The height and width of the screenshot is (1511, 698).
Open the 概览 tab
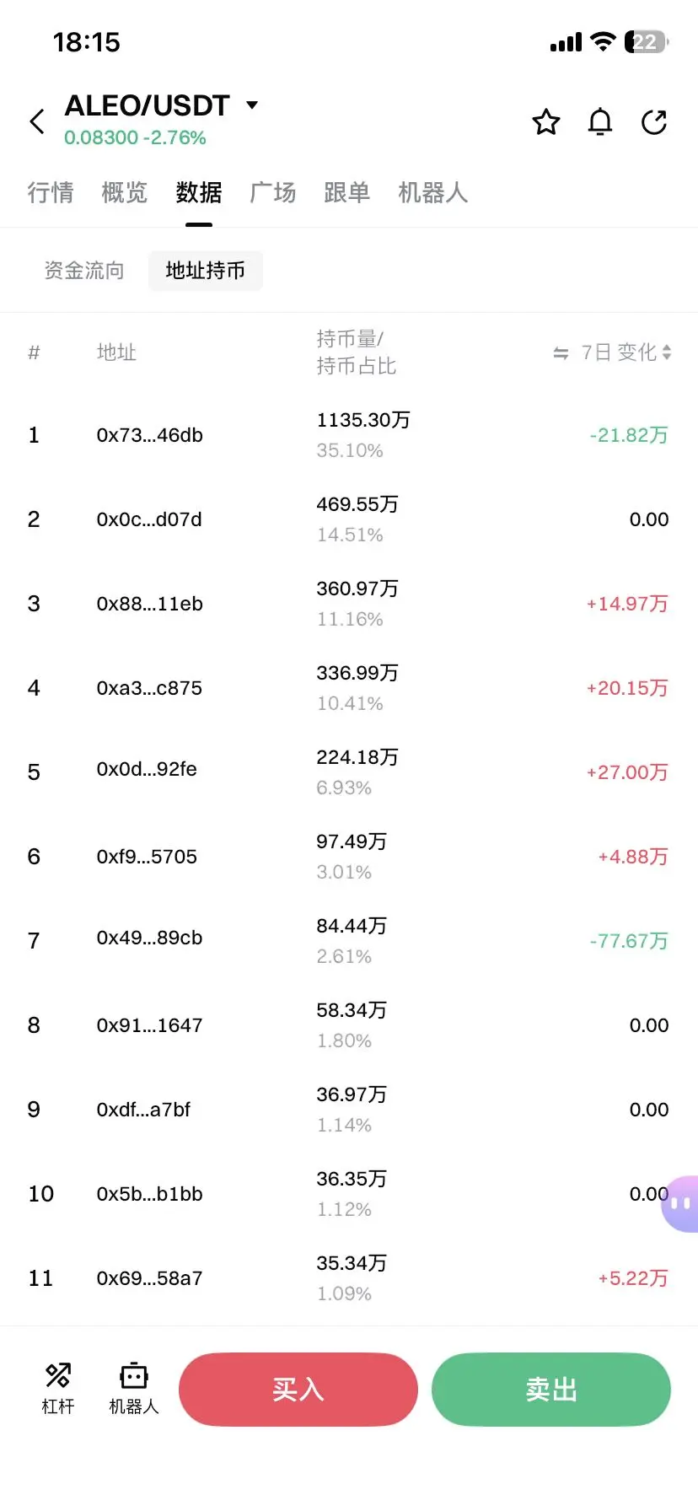pyautogui.click(x=125, y=193)
